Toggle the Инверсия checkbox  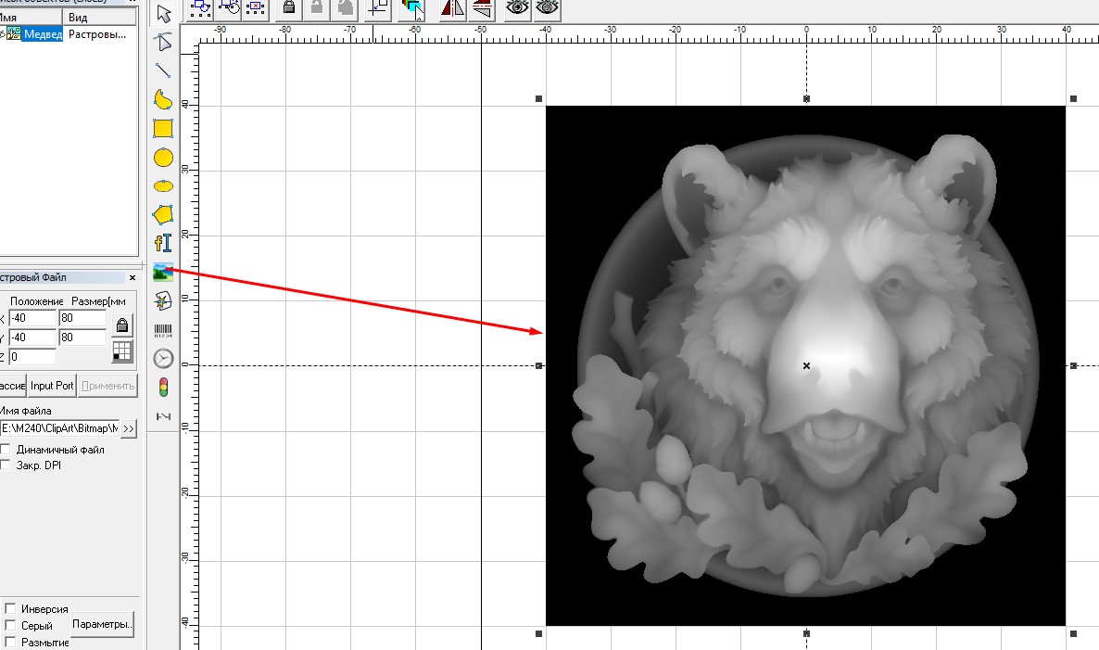(x=10, y=609)
